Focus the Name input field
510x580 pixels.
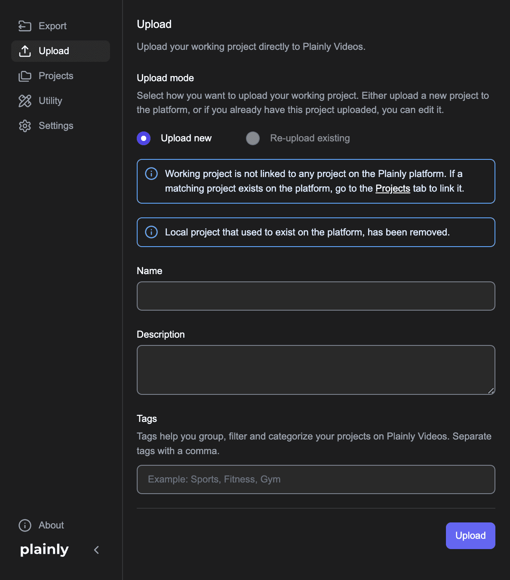(x=316, y=296)
